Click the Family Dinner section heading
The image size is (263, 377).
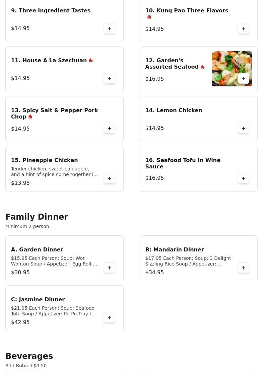[x=37, y=217]
